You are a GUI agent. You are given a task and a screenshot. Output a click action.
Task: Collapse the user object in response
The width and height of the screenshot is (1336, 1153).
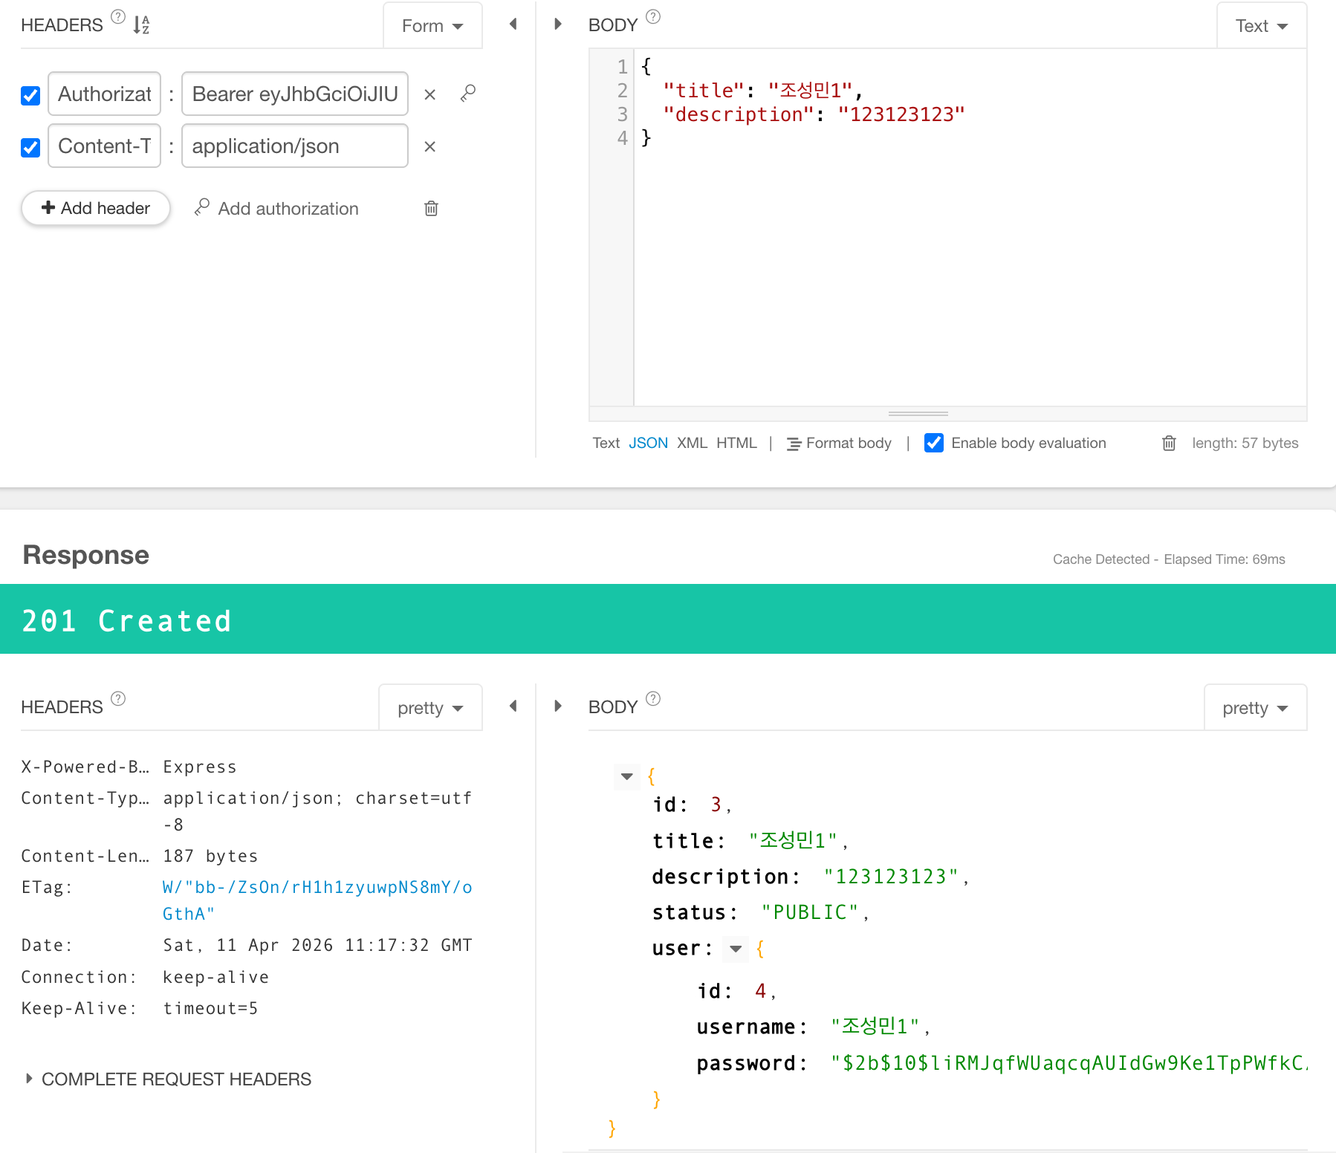[736, 949]
